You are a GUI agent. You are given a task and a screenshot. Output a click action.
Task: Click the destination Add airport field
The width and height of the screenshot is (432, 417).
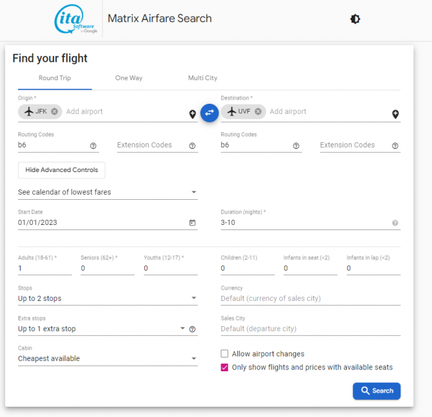(329, 112)
